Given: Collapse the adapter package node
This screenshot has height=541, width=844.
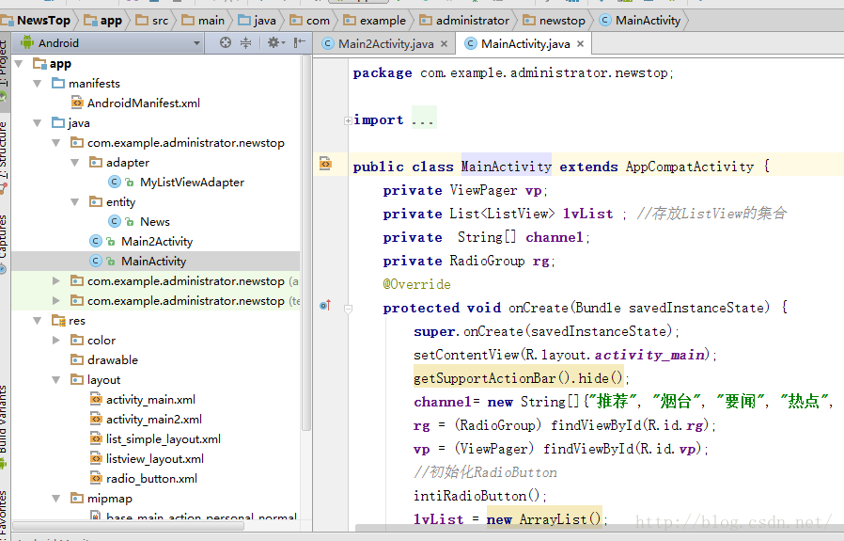Looking at the screenshot, I should [x=75, y=163].
